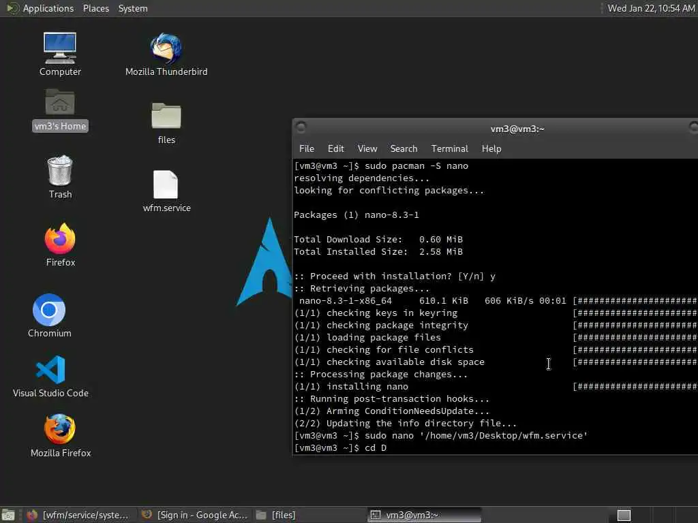
Task: Click 'Total Download Size' line
Action: point(378,239)
